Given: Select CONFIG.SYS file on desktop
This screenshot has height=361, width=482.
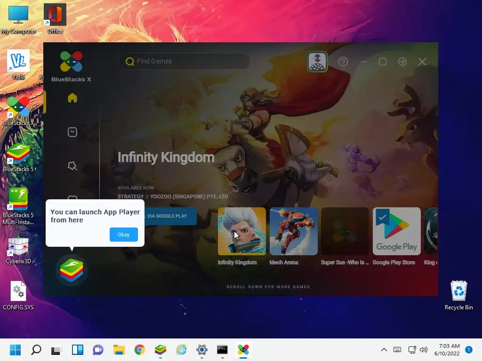Looking at the screenshot, I should pyautogui.click(x=18, y=295).
